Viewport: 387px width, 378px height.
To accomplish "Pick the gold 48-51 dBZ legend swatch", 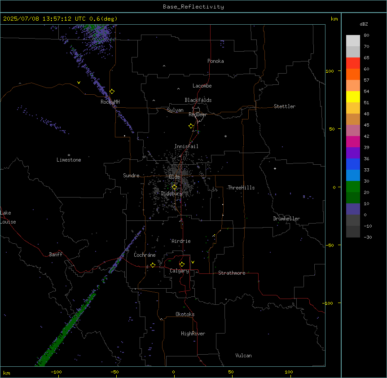I will click(353, 108).
